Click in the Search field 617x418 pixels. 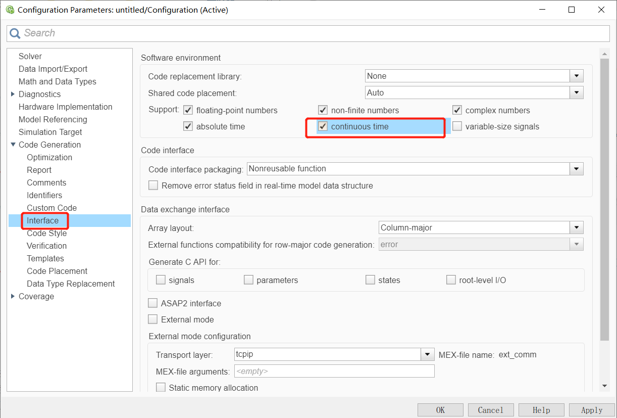(308, 33)
